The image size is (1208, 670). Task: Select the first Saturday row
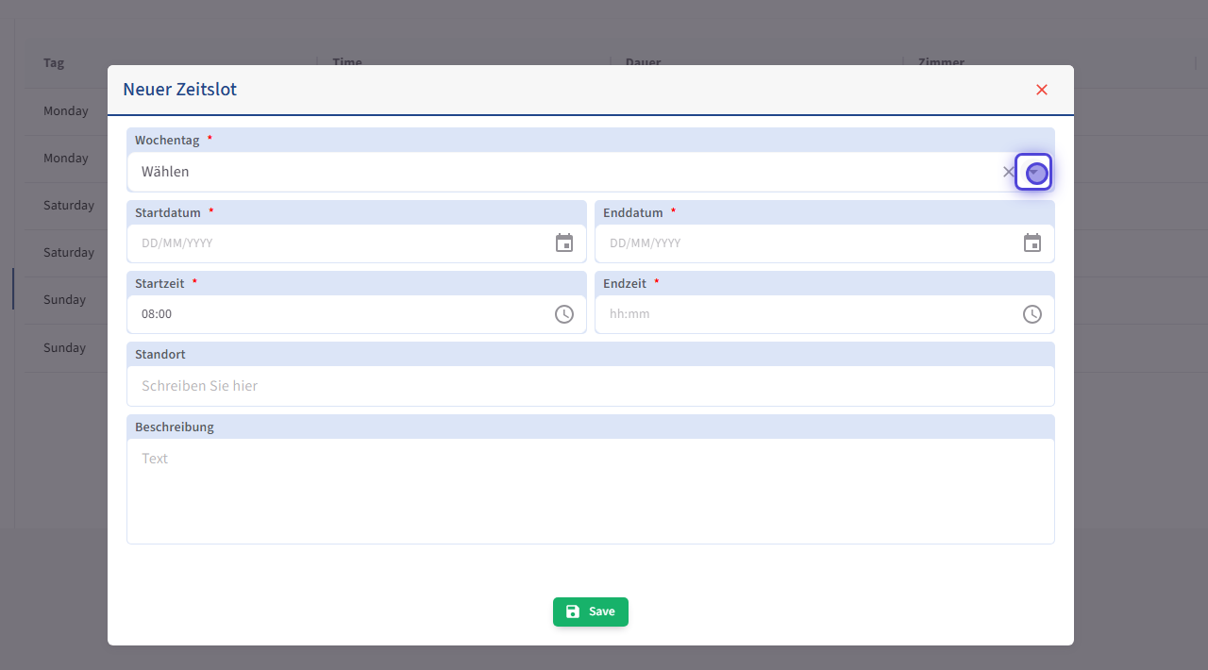point(69,206)
